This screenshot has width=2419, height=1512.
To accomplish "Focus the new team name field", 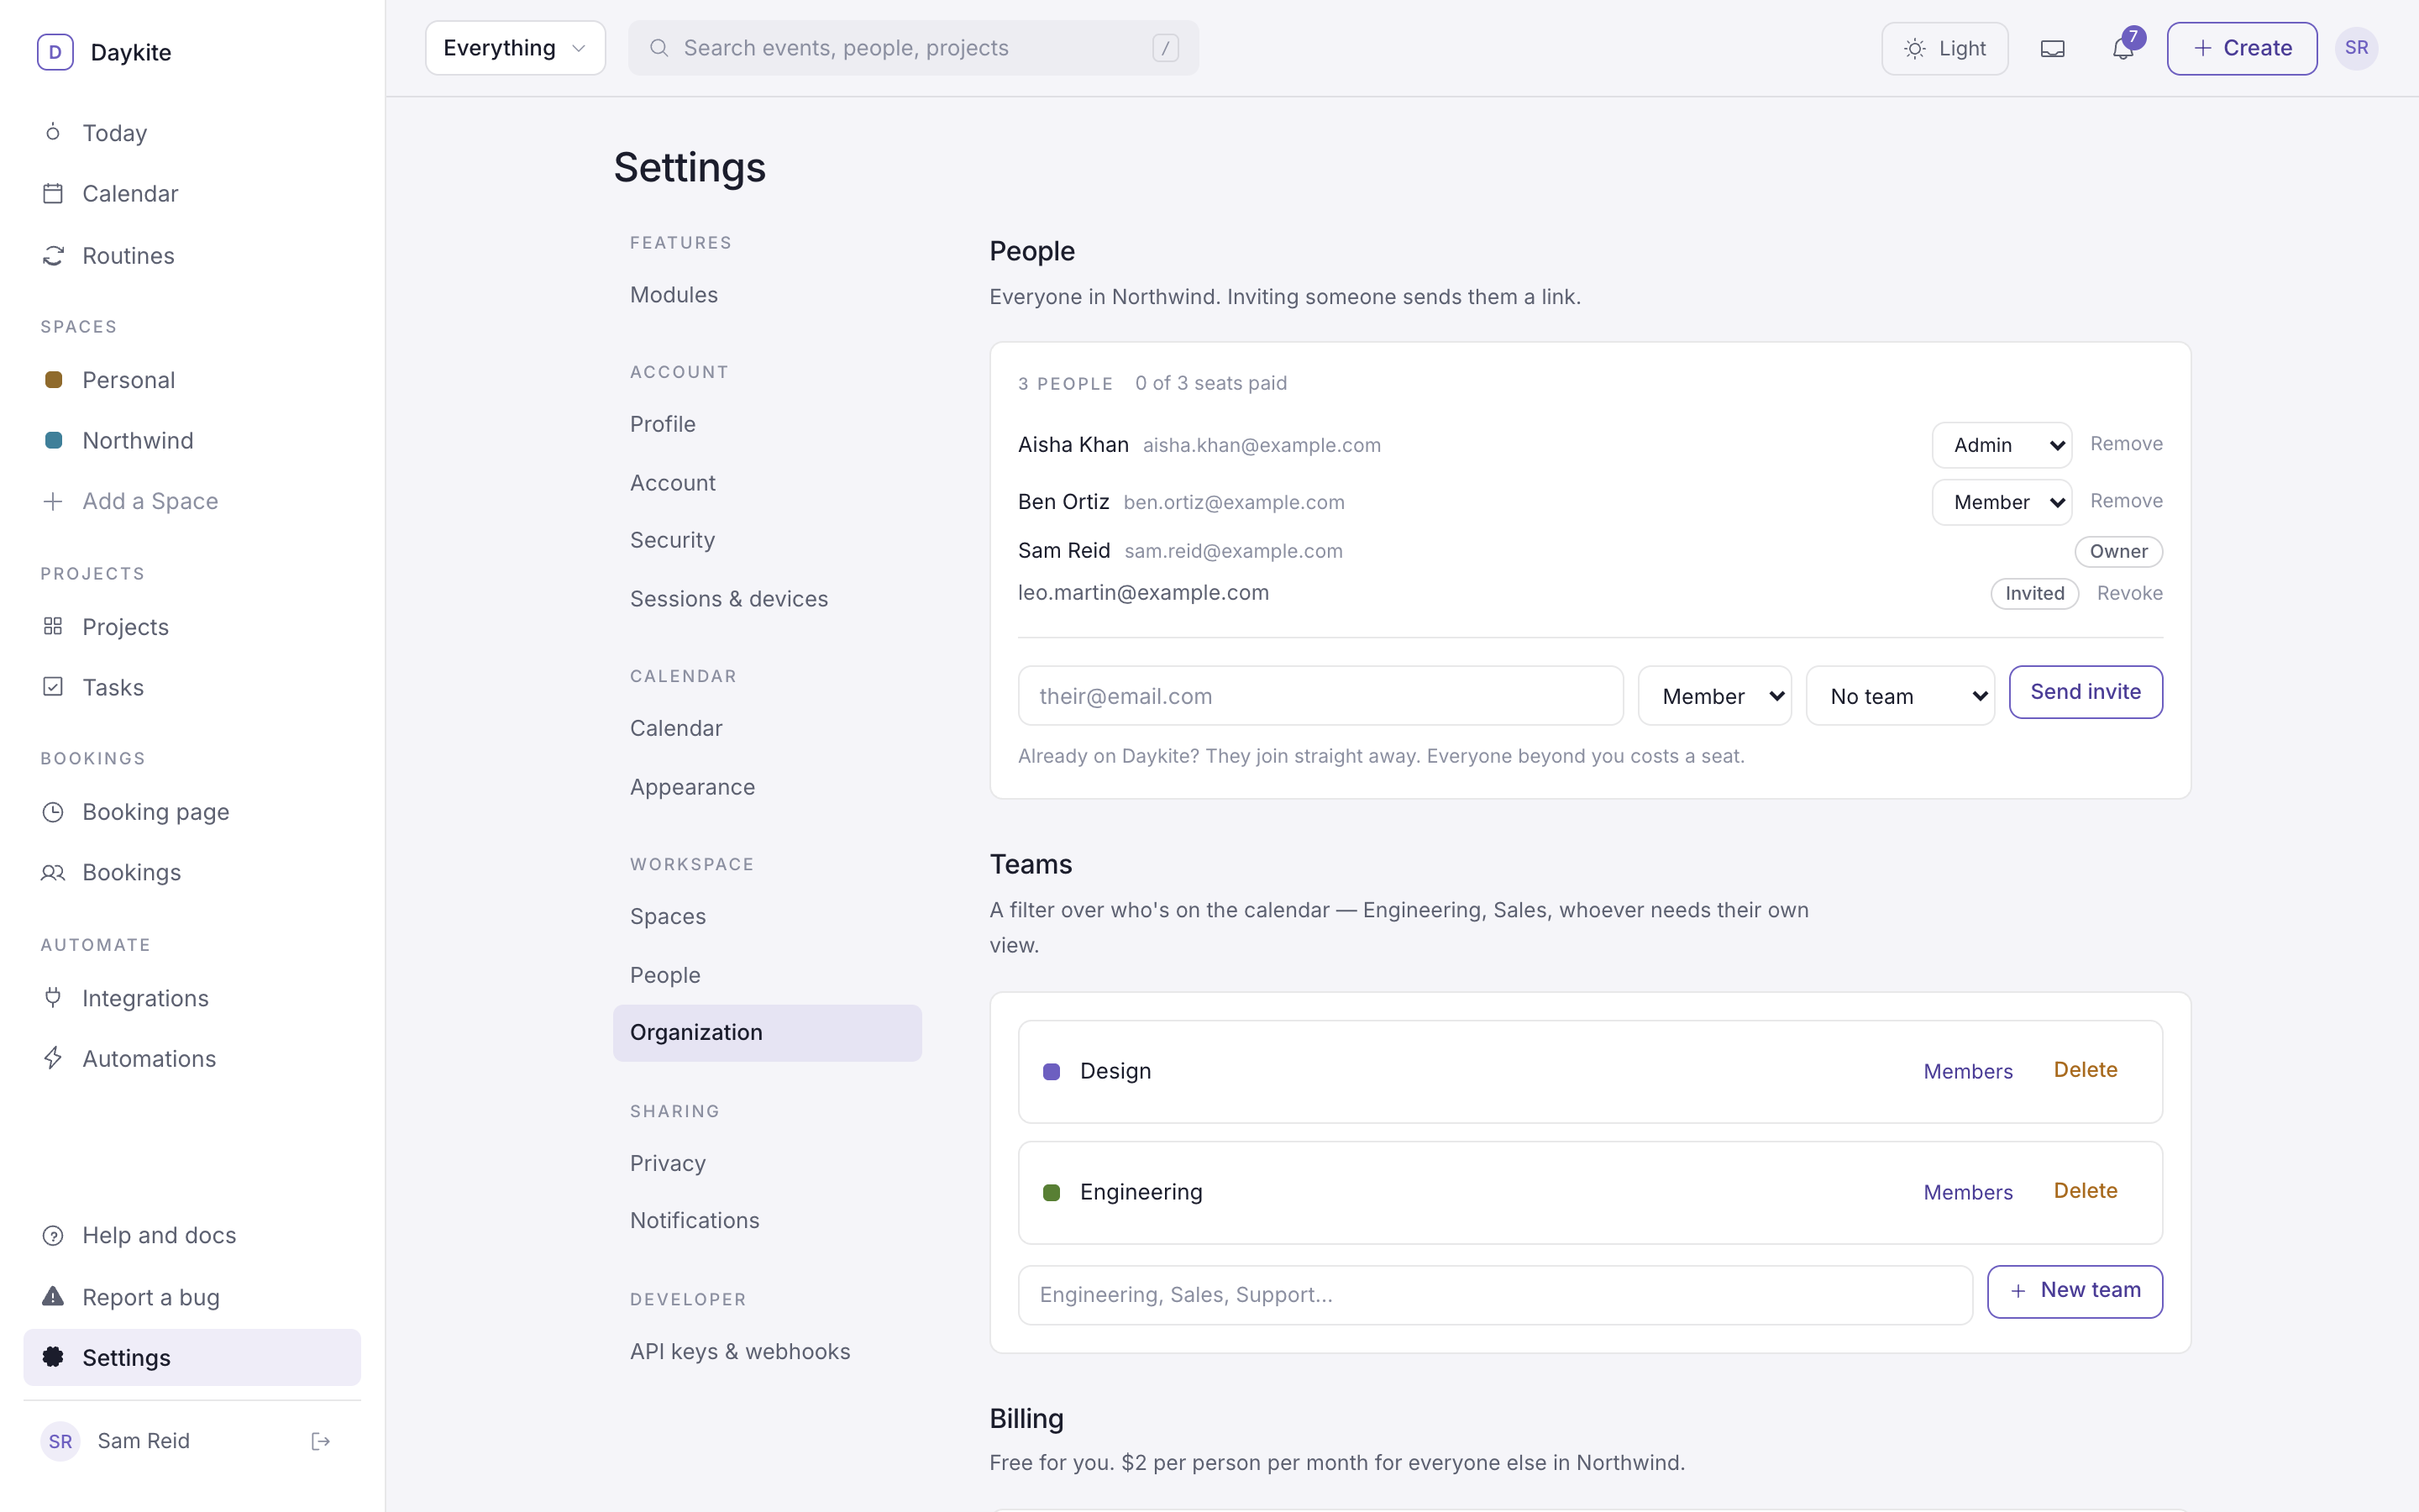I will (x=1495, y=1295).
